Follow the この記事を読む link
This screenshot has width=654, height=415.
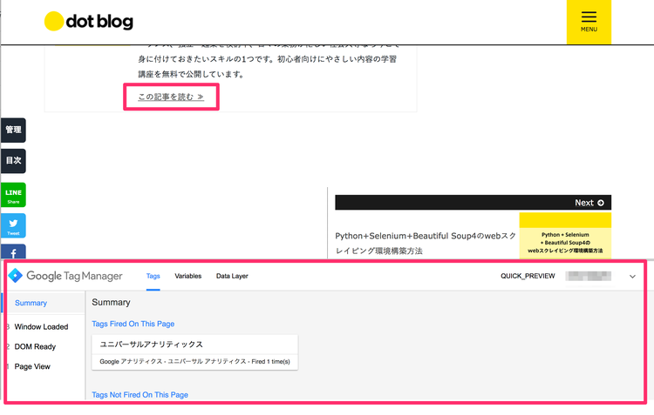point(171,97)
